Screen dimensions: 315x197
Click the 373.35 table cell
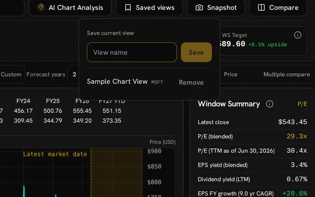pos(112,120)
